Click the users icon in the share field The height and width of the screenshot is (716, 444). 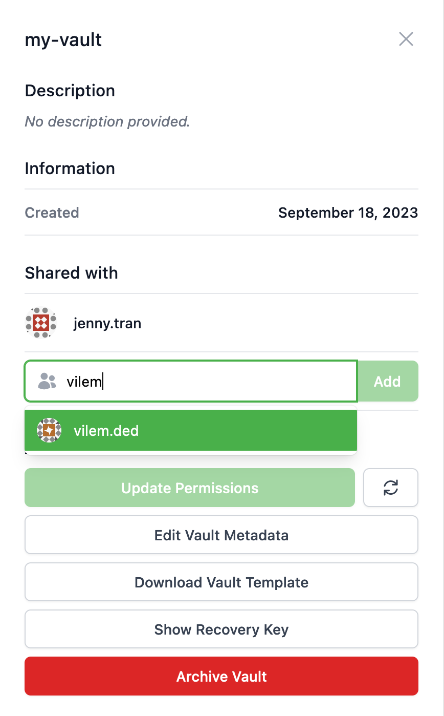pos(47,381)
